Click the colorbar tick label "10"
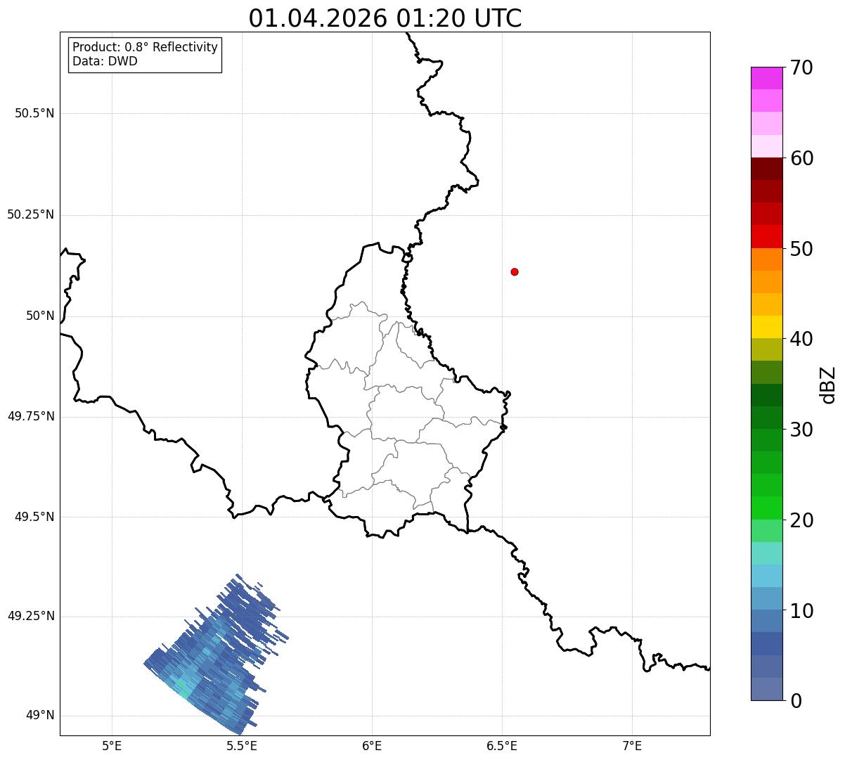The width and height of the screenshot is (845, 760). pos(801,611)
